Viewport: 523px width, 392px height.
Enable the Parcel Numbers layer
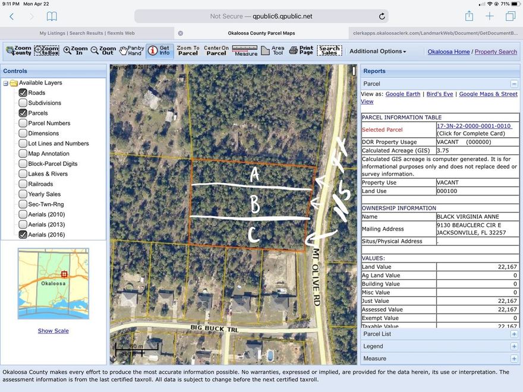[23, 123]
